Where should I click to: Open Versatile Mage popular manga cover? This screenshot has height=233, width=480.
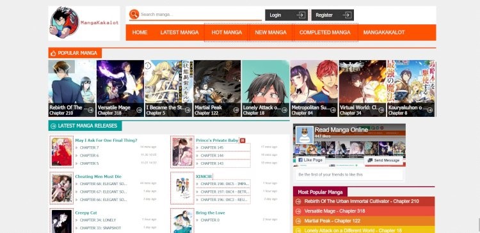click(x=120, y=88)
